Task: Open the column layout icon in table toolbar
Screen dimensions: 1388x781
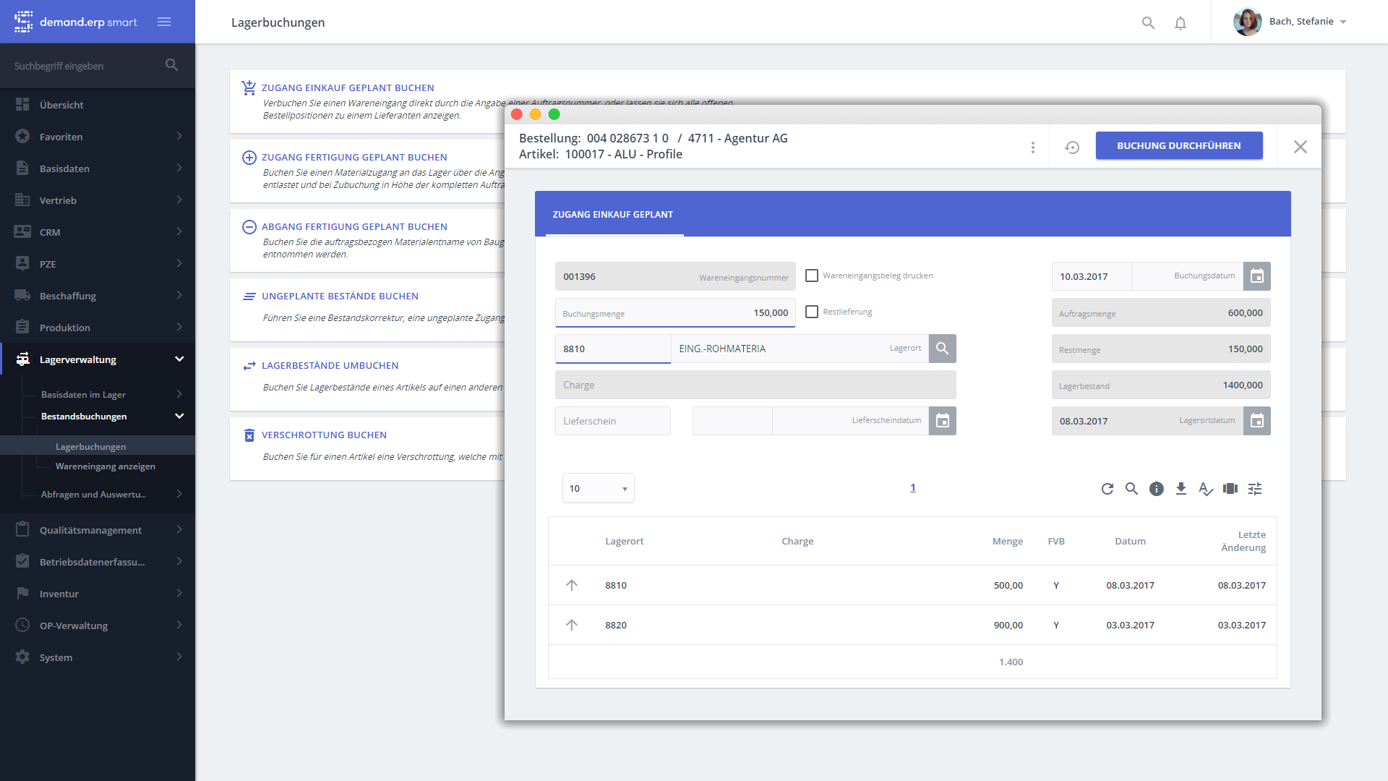Action: click(1230, 489)
